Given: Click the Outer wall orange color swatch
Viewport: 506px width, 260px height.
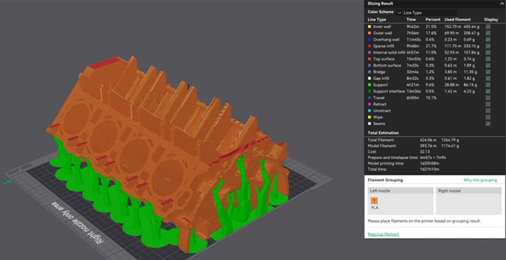Looking at the screenshot, I should pyautogui.click(x=369, y=33).
